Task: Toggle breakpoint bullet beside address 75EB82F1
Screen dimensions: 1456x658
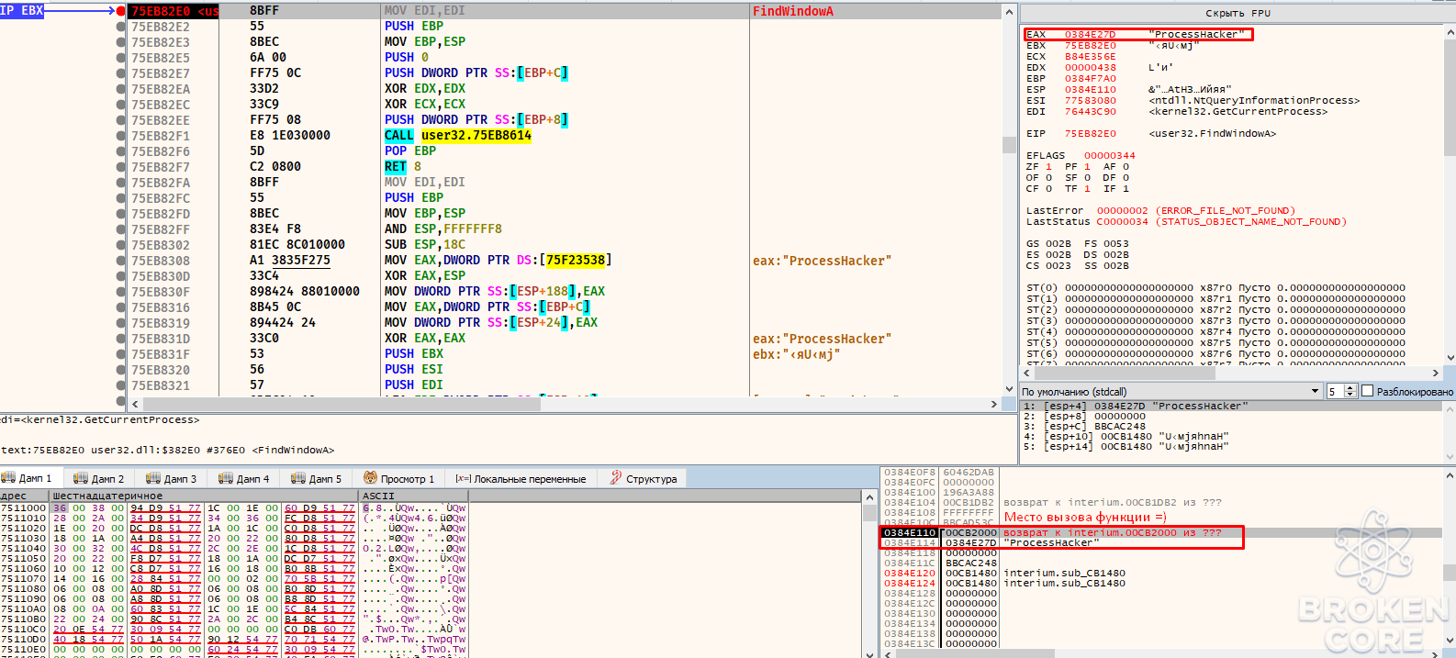Action: click(121, 136)
